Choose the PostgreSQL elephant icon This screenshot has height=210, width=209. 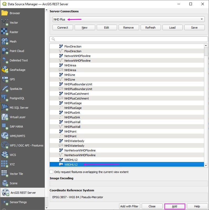point(5,98)
